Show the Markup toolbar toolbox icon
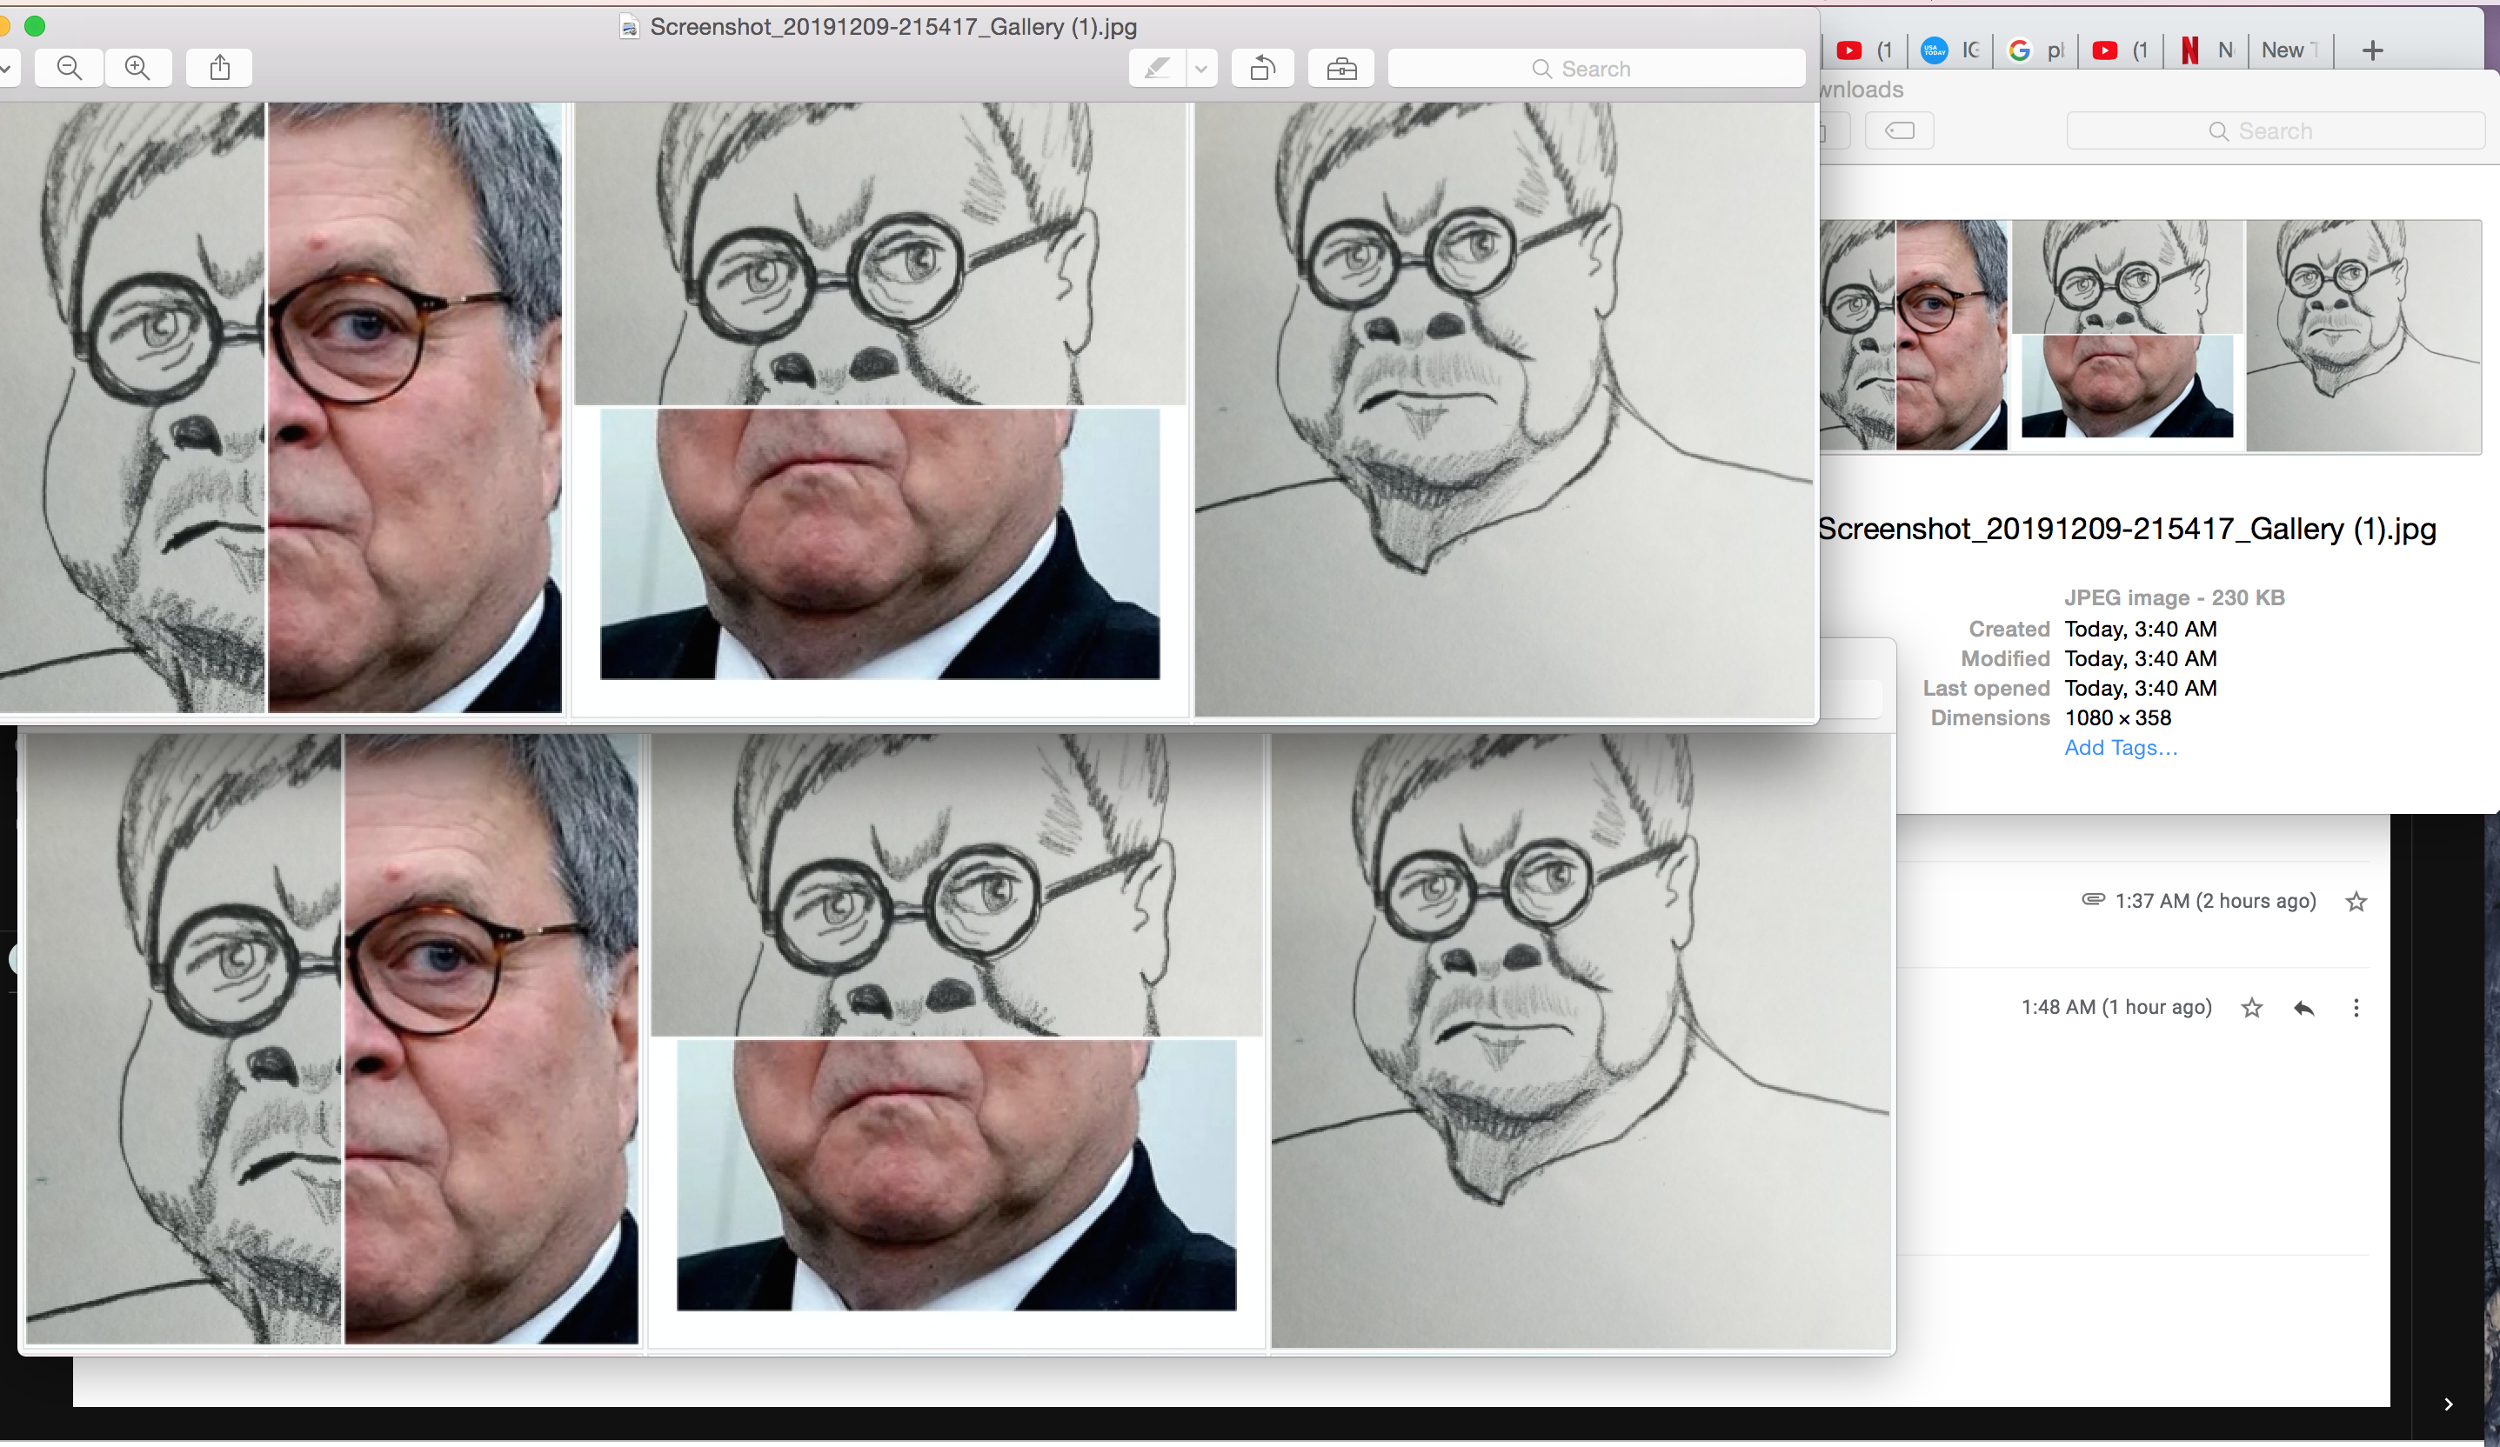This screenshot has height=1447, width=2500. 1341,69
